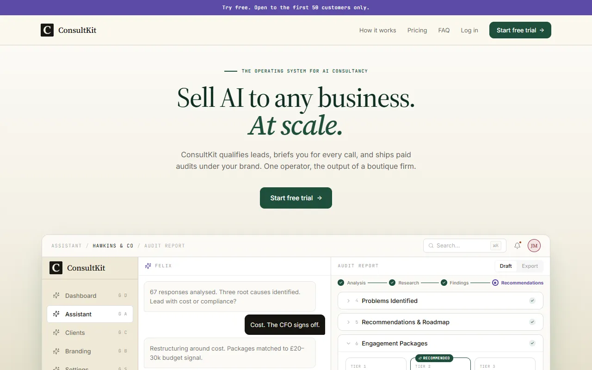Select the Recommendations step indicator
Image resolution: width=592 pixels, height=370 pixels.
[x=495, y=283]
